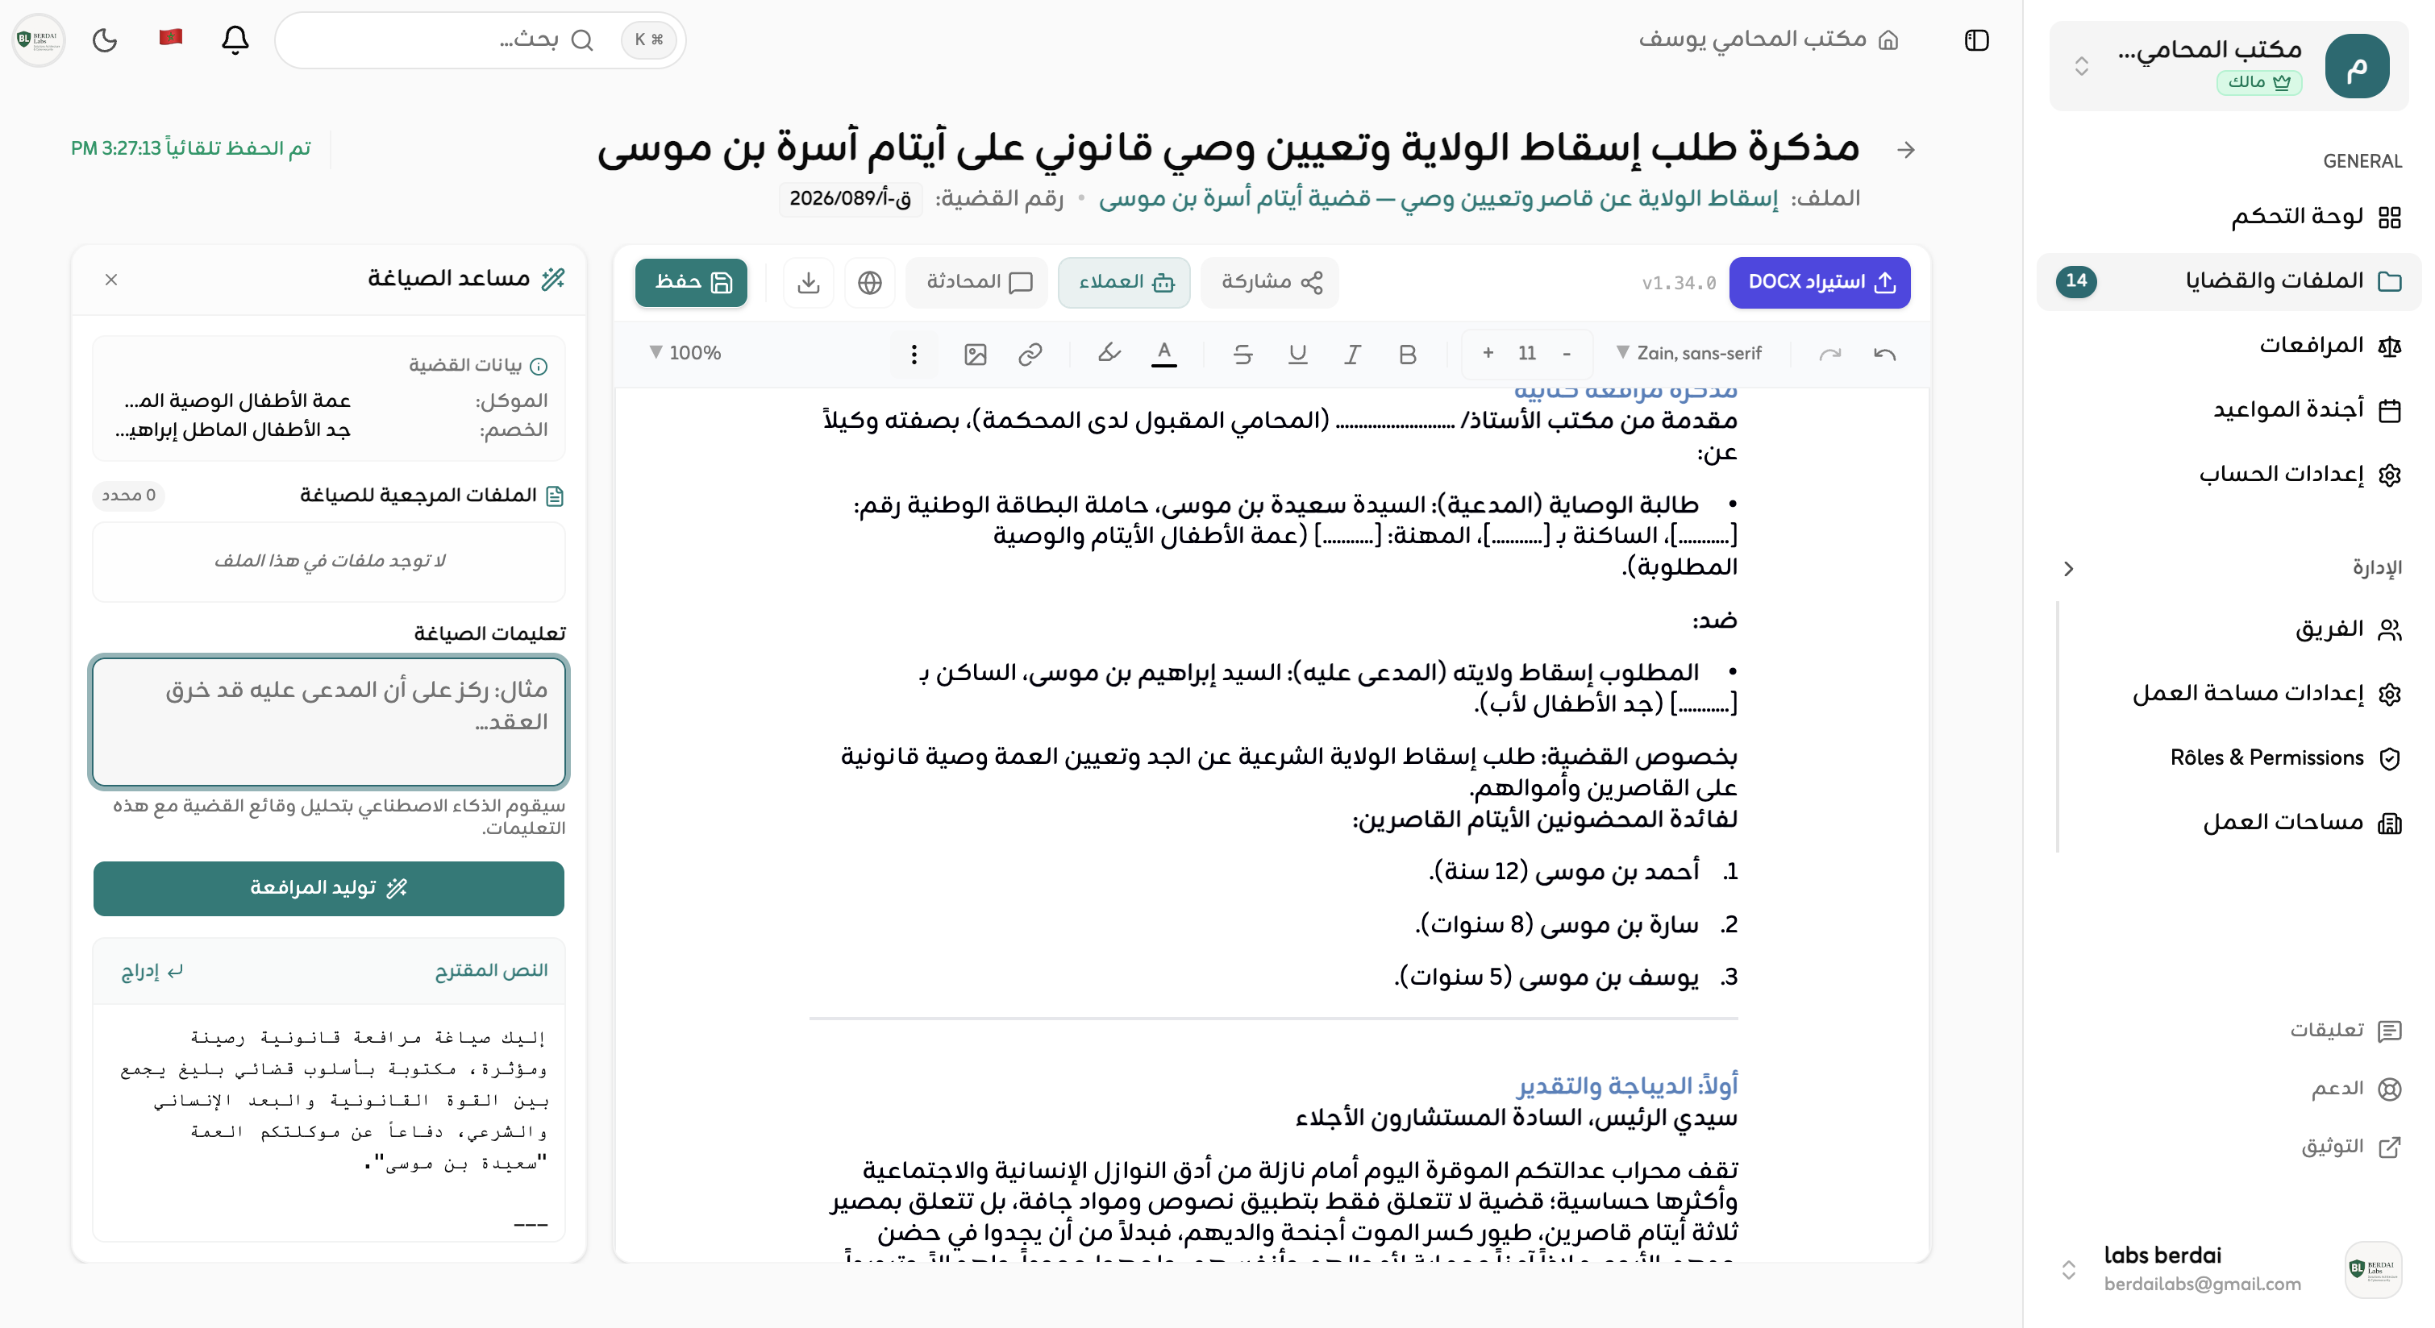Click مشاركة share button
Image resolution: width=2435 pixels, height=1328 pixels.
(1269, 282)
